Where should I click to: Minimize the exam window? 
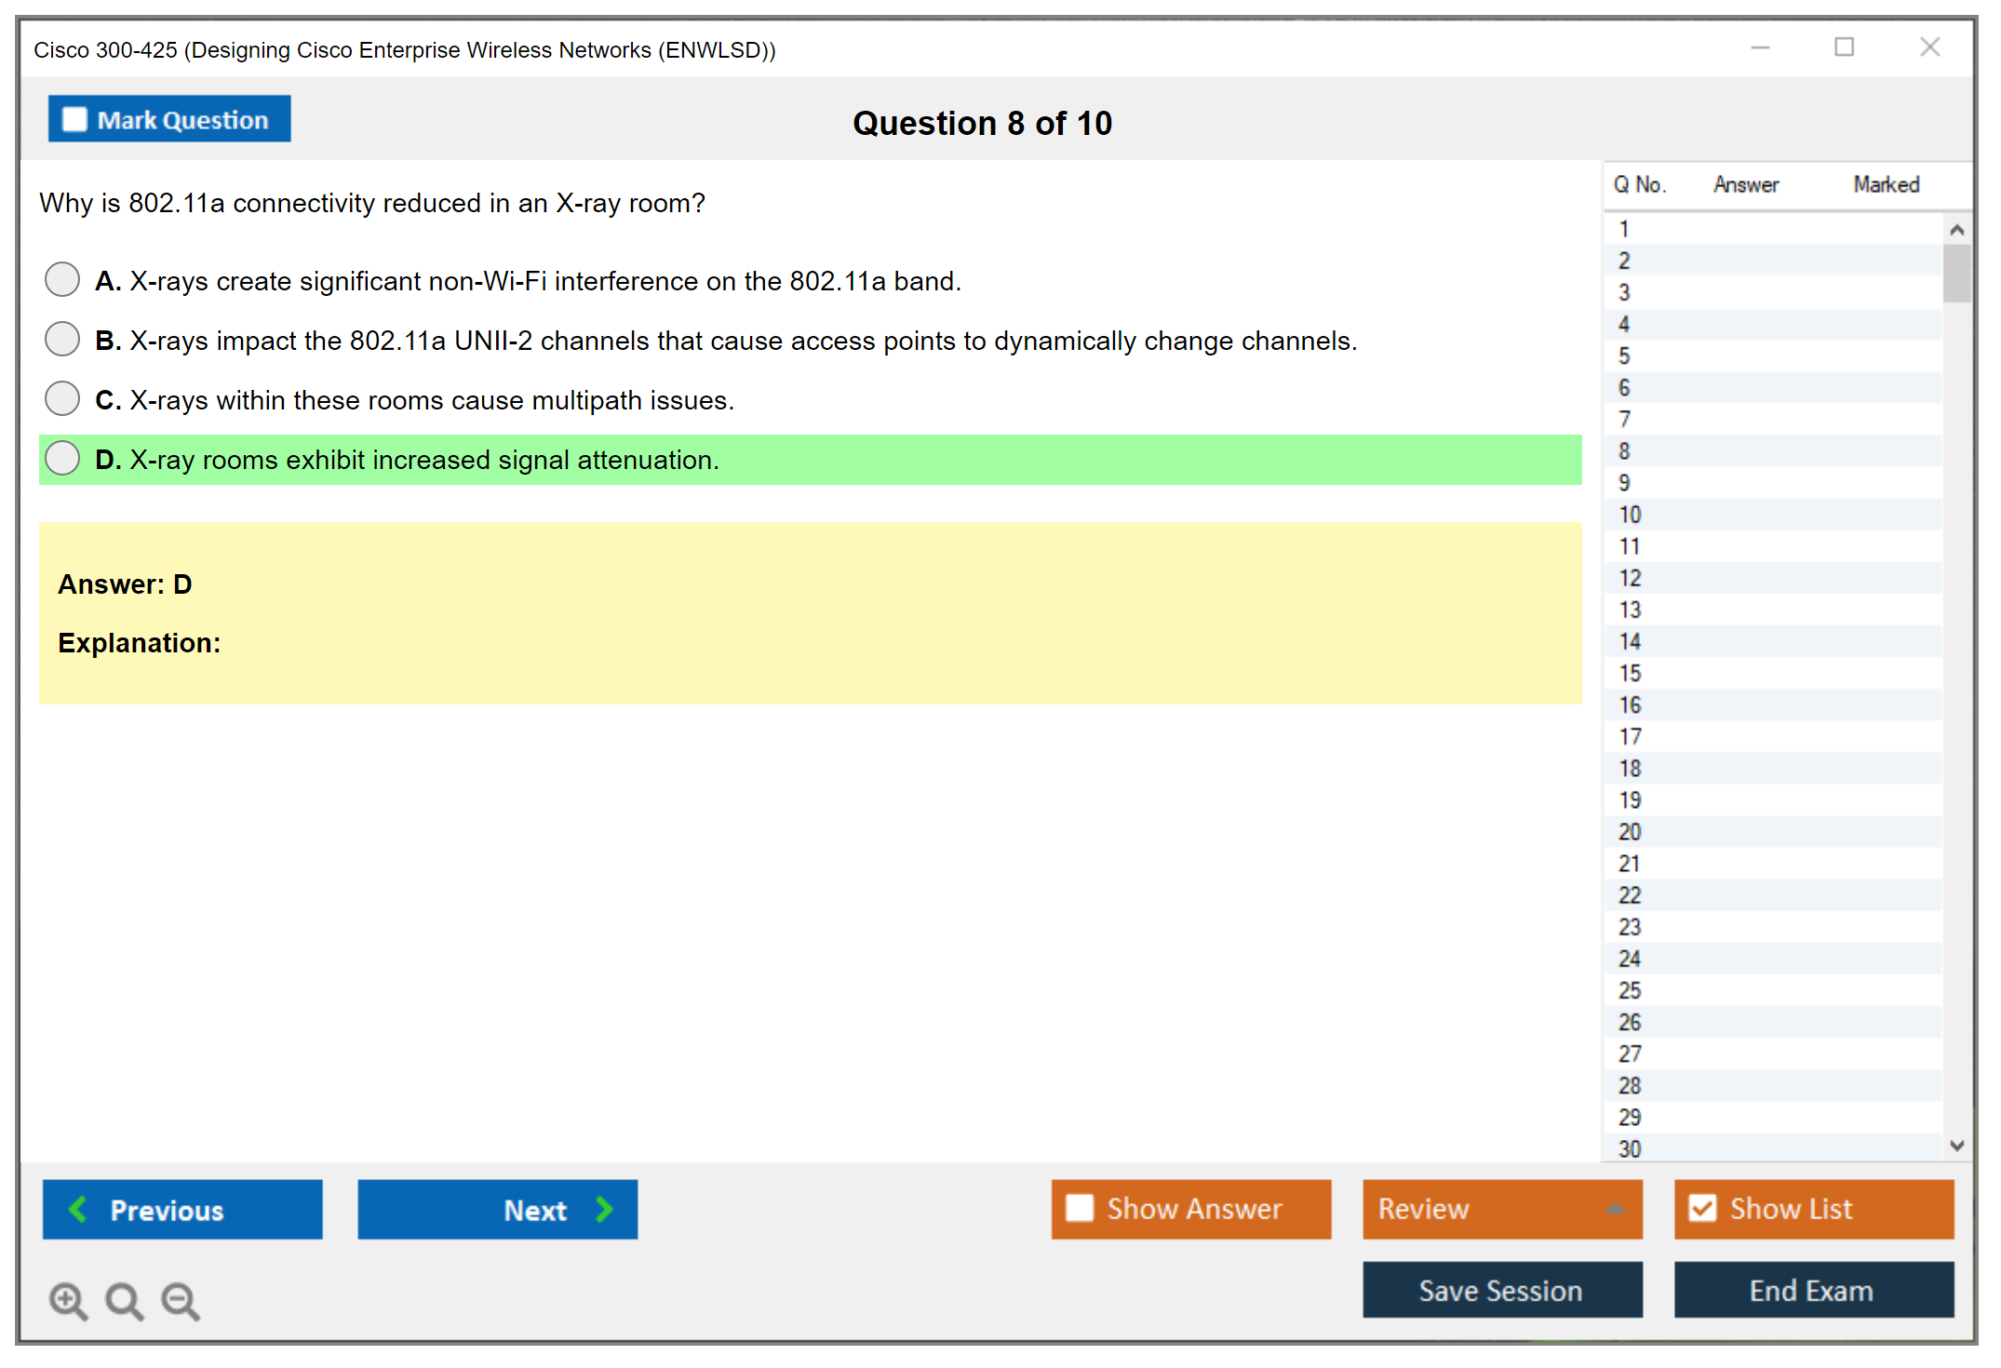[1760, 47]
